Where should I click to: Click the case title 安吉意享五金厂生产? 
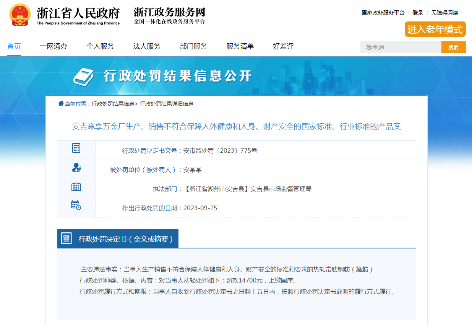click(x=237, y=126)
